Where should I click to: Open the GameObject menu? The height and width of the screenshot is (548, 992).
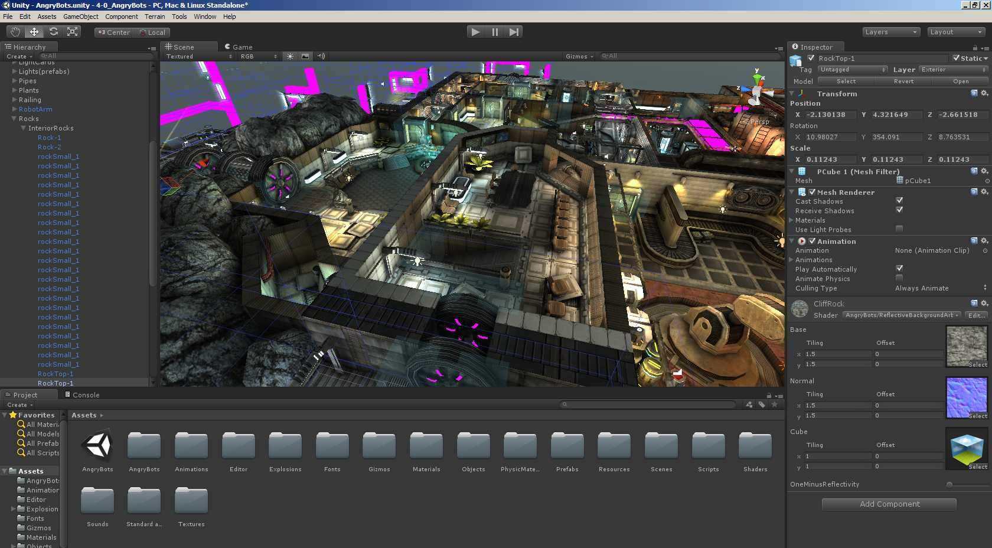pos(81,17)
